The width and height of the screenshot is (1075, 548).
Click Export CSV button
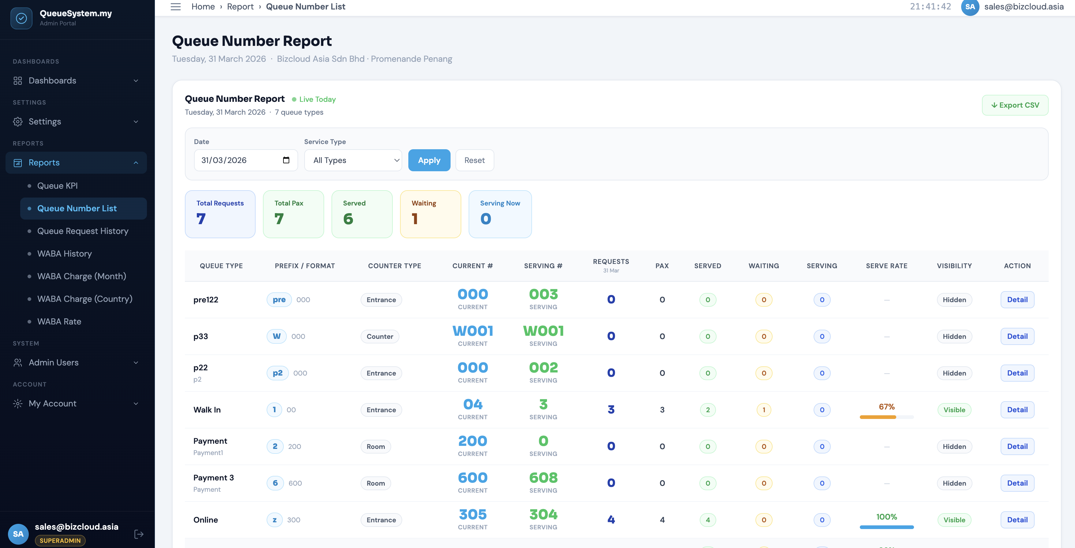point(1015,105)
